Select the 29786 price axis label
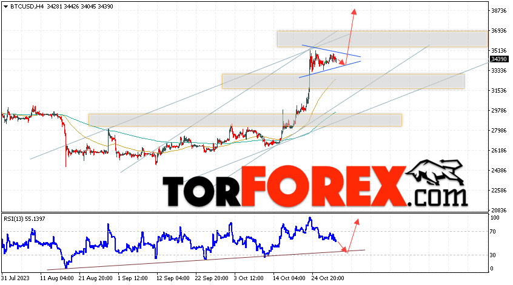 [x=499, y=111]
